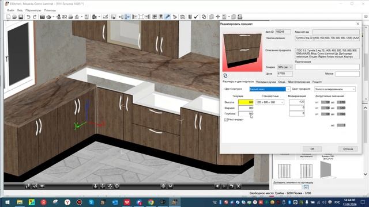Click the New document toolbar icon
This screenshot has width=369, height=207.
[x=9, y=17]
